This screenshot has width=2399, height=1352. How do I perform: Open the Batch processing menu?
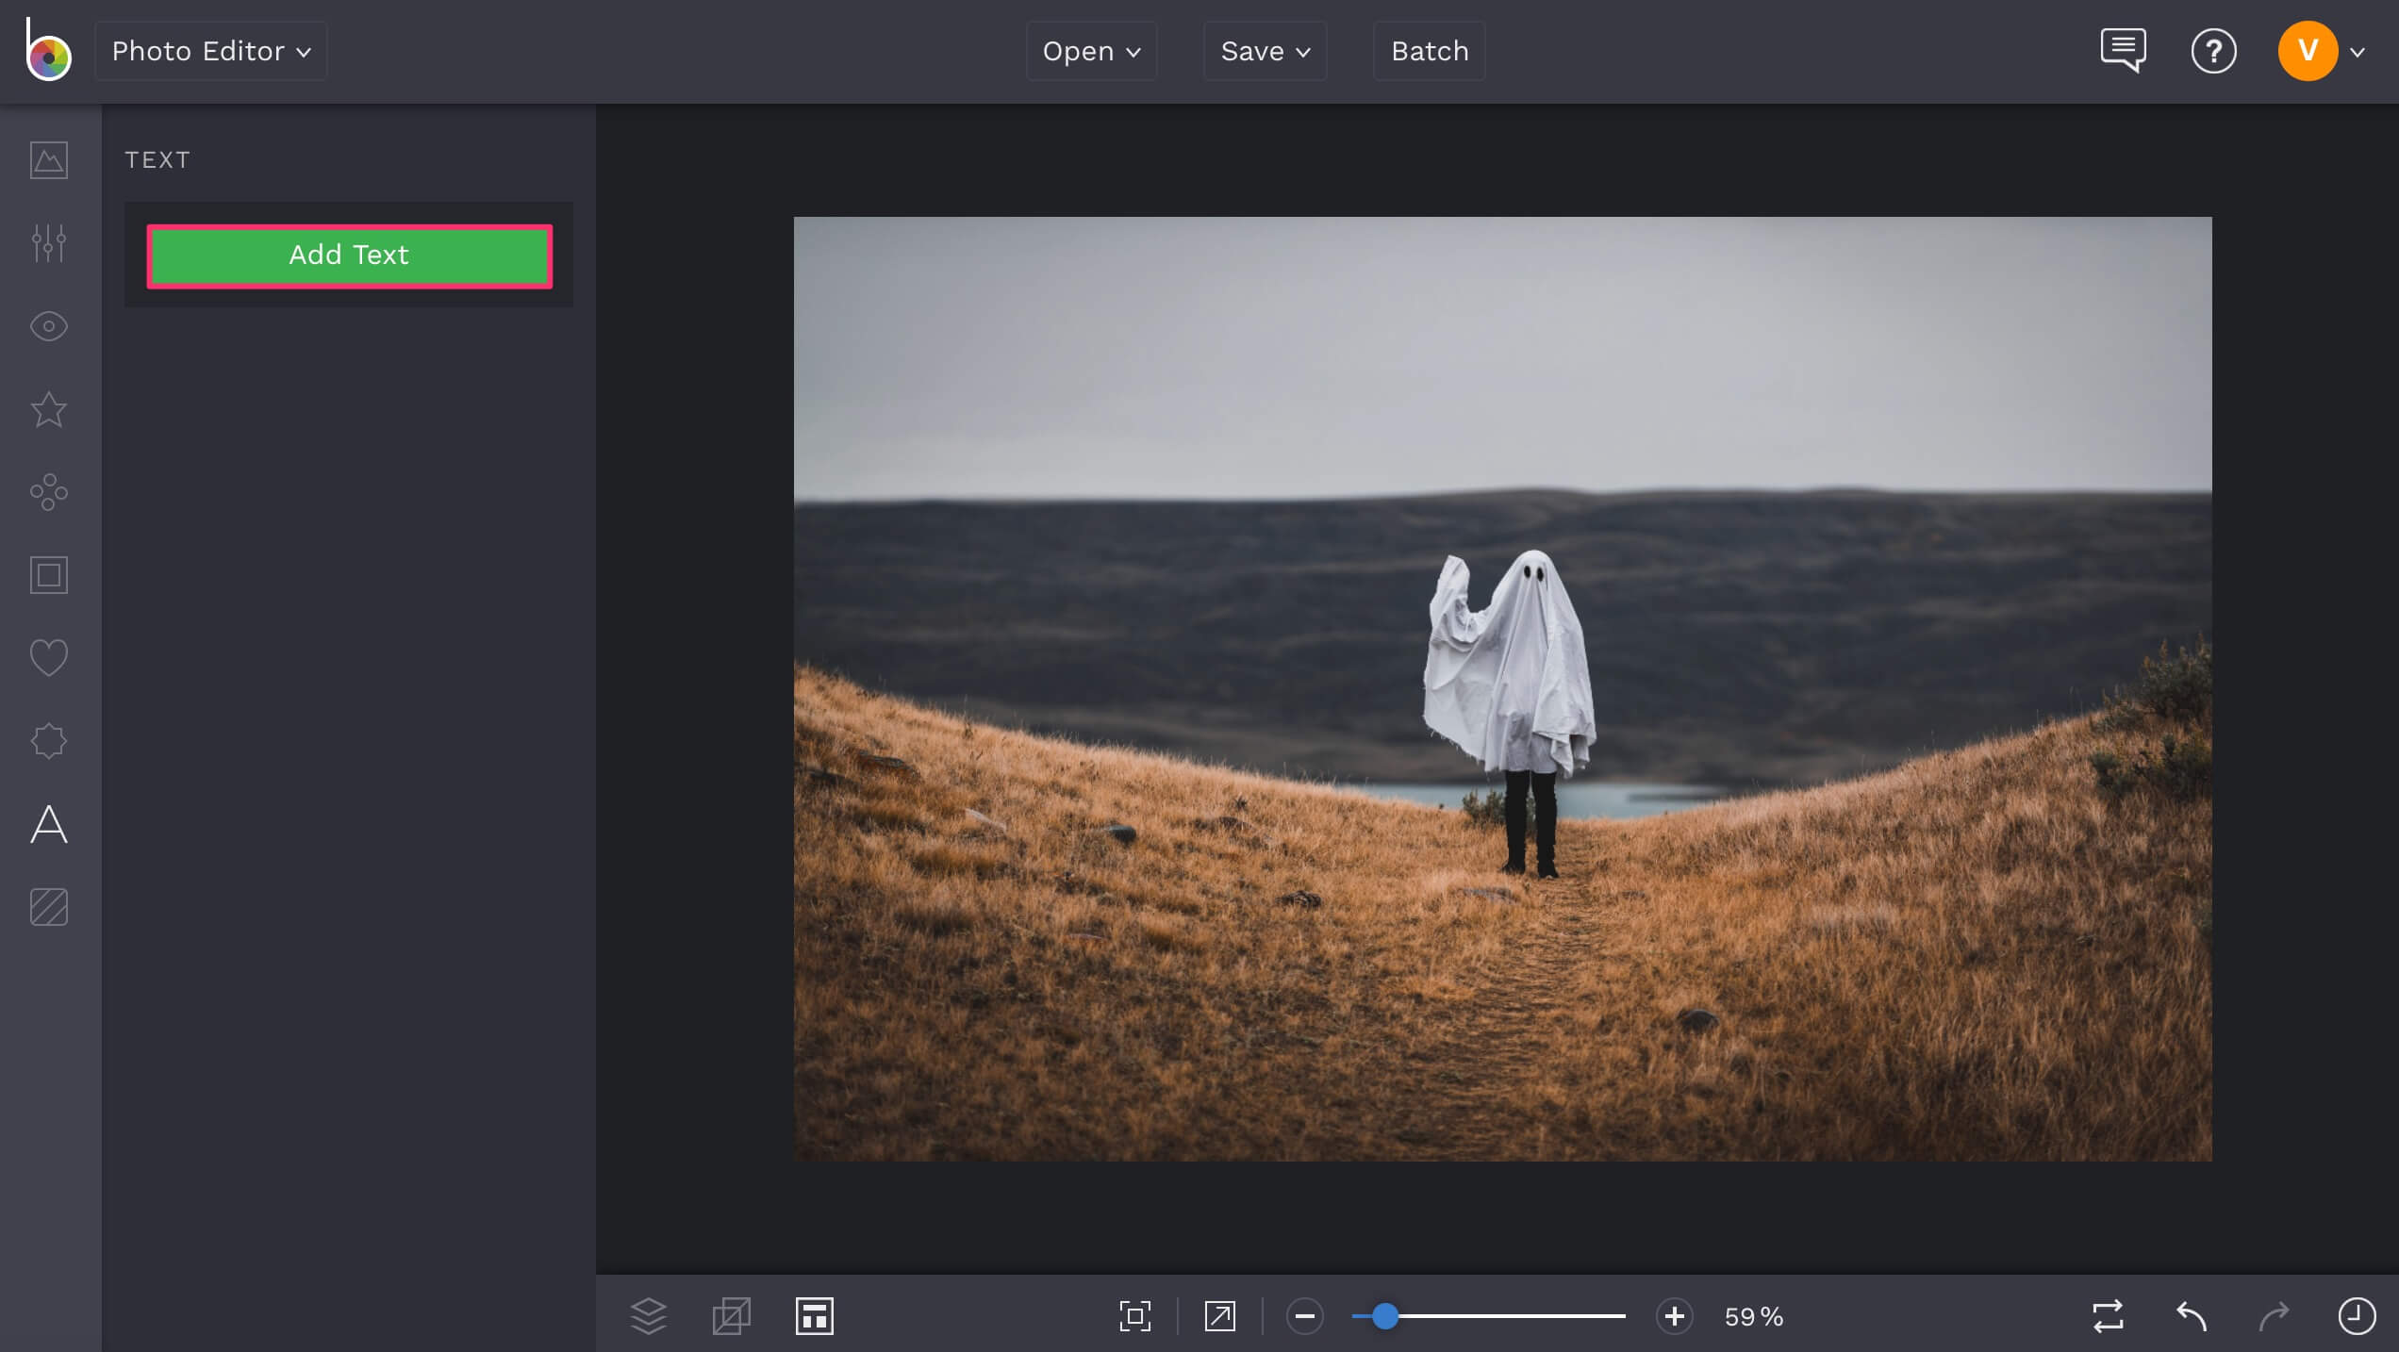[x=1429, y=51]
